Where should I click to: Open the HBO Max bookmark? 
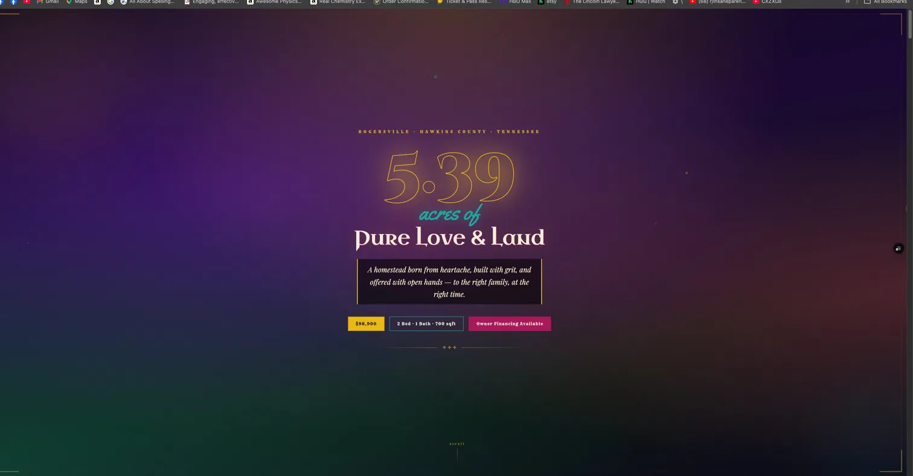point(515,2)
